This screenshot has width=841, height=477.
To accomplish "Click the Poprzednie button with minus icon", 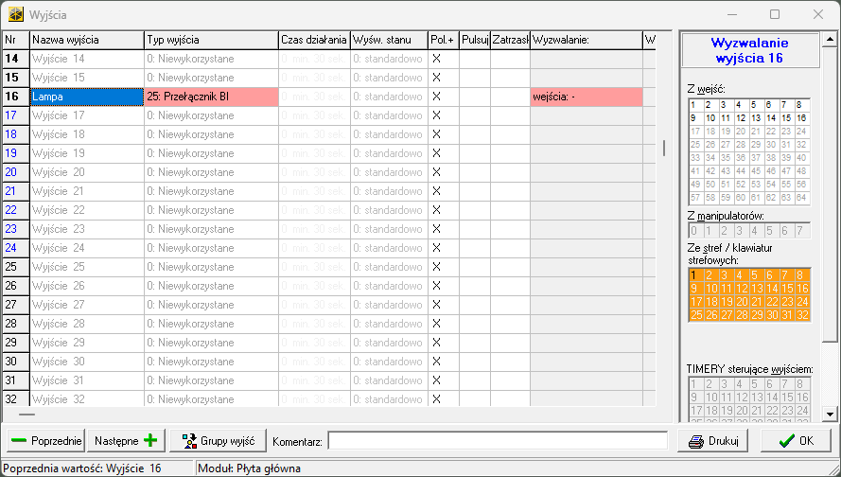I will (45, 441).
